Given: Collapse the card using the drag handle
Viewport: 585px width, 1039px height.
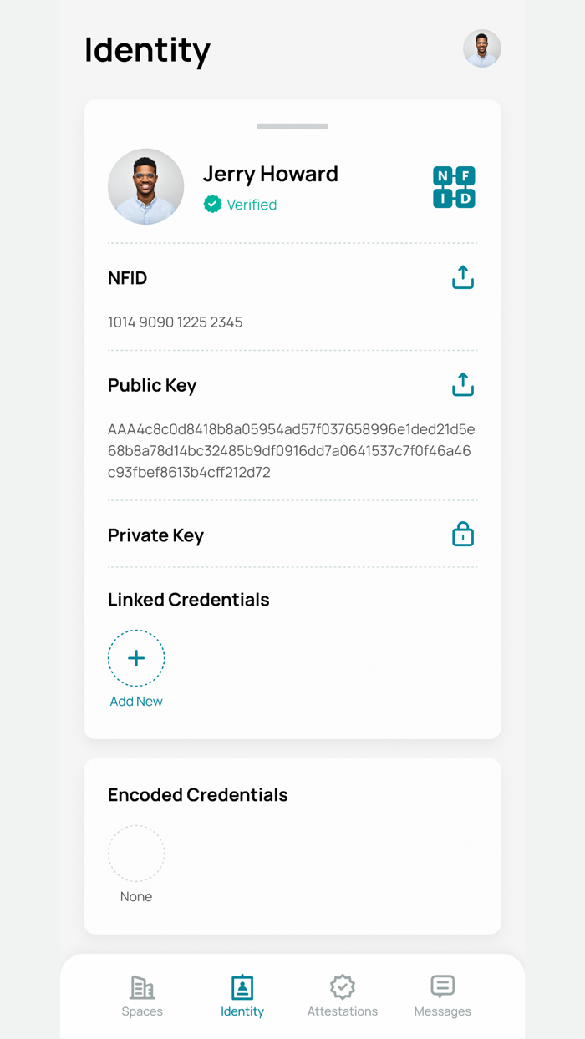Looking at the screenshot, I should coord(292,126).
